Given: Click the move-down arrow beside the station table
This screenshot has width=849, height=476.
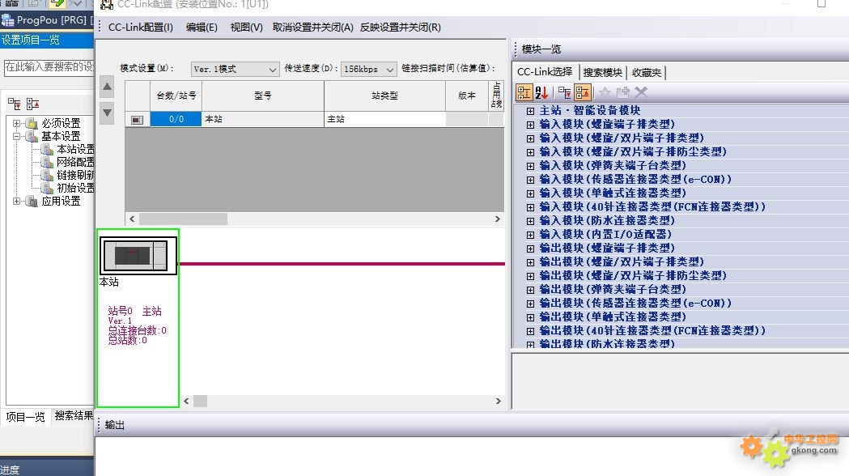Looking at the screenshot, I should (107, 113).
